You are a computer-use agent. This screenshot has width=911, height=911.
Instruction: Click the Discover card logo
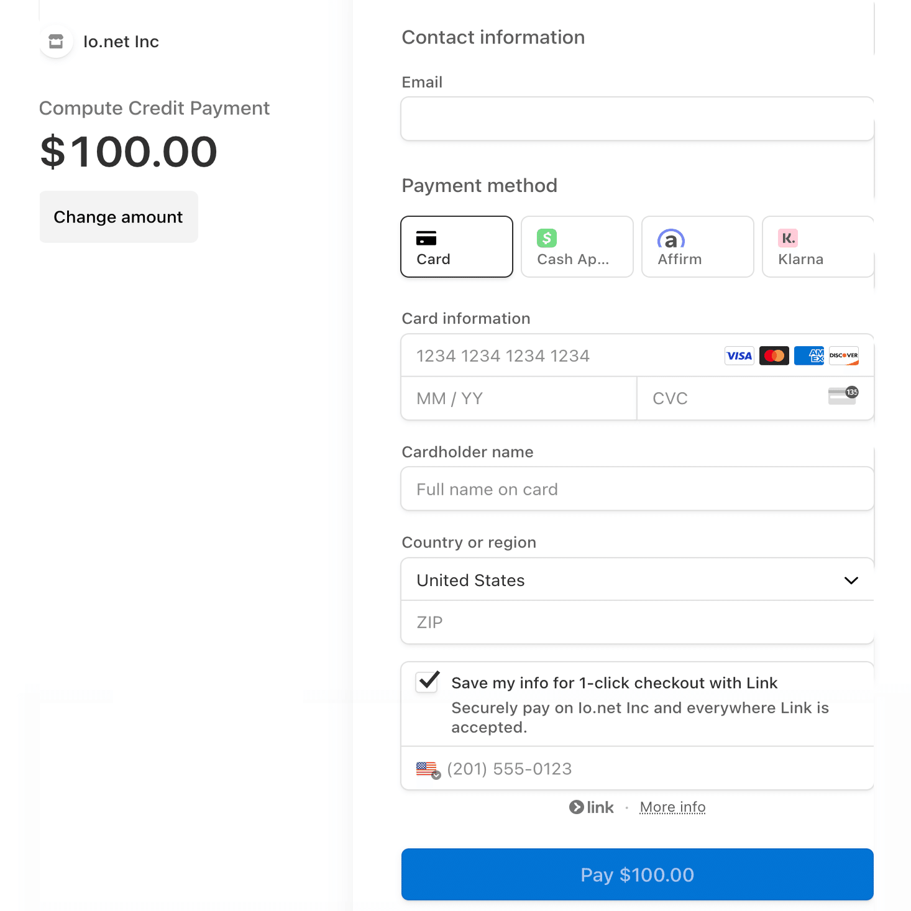point(843,355)
